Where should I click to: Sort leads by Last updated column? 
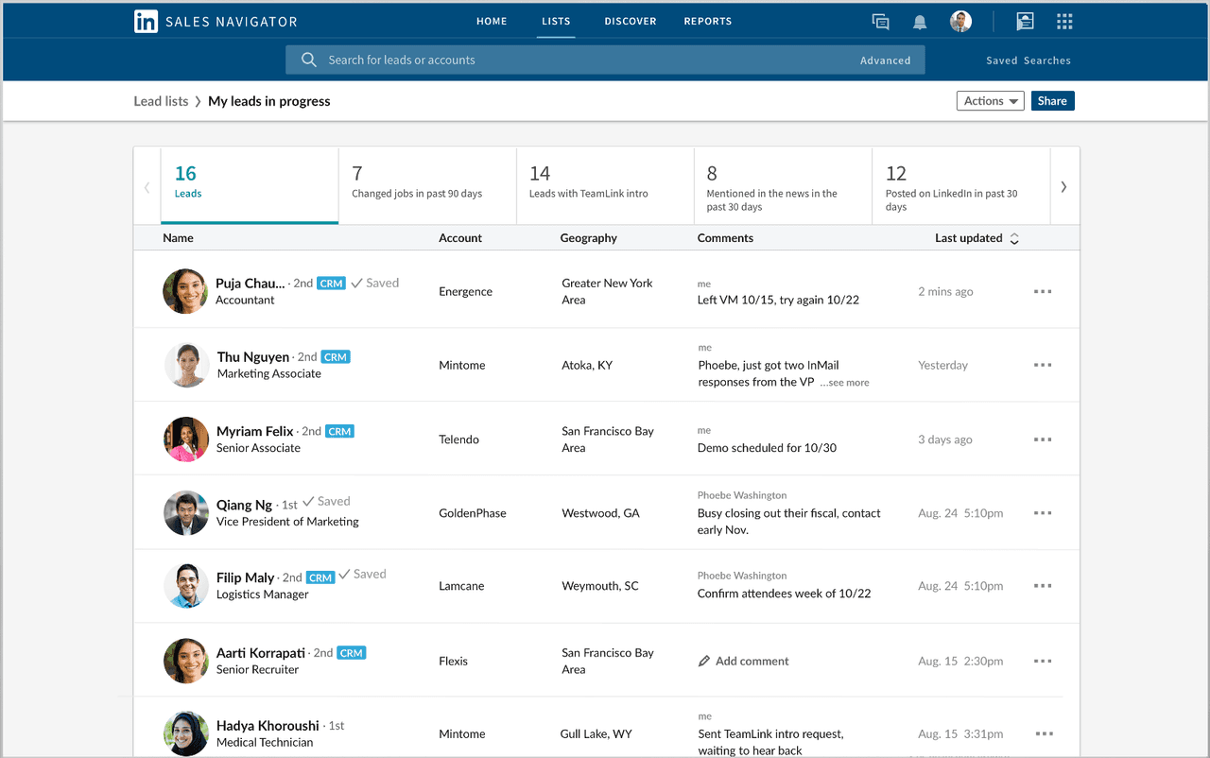tap(977, 238)
